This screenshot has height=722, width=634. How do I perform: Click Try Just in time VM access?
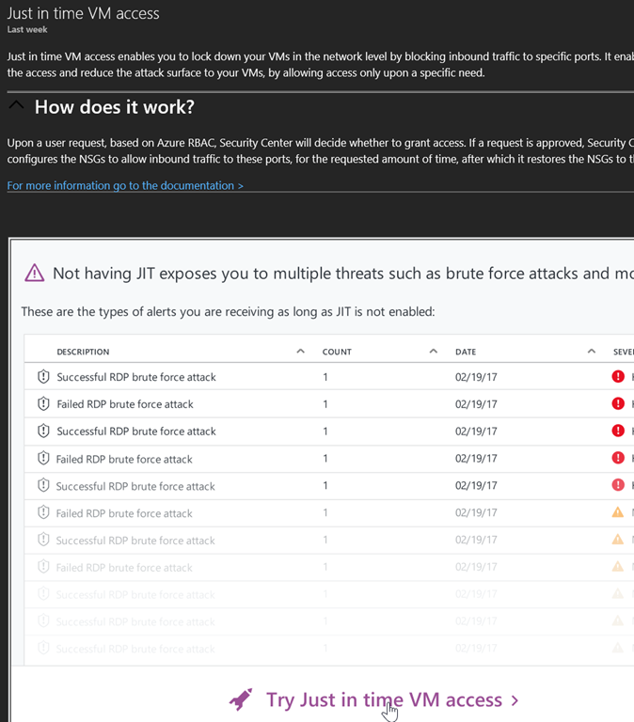point(392,699)
